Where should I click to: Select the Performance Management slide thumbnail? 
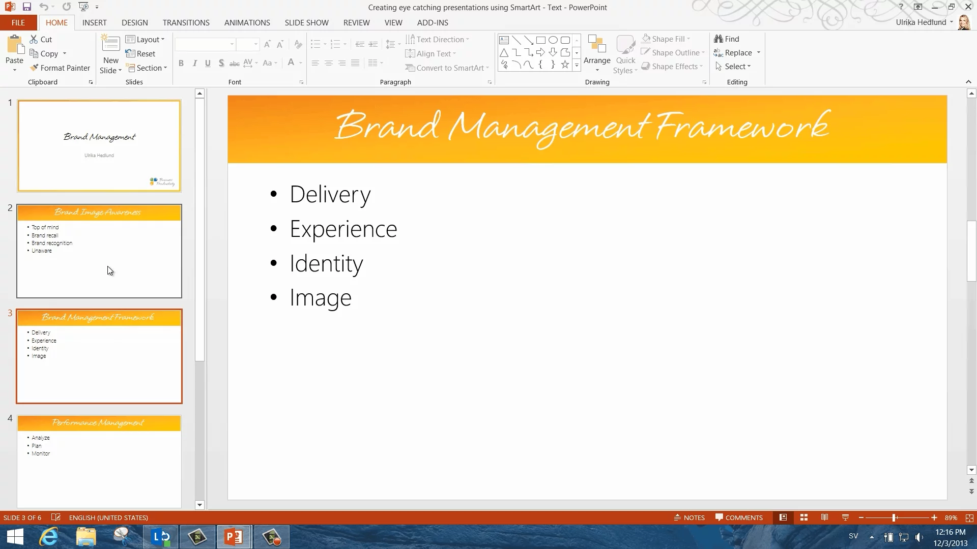pyautogui.click(x=99, y=461)
